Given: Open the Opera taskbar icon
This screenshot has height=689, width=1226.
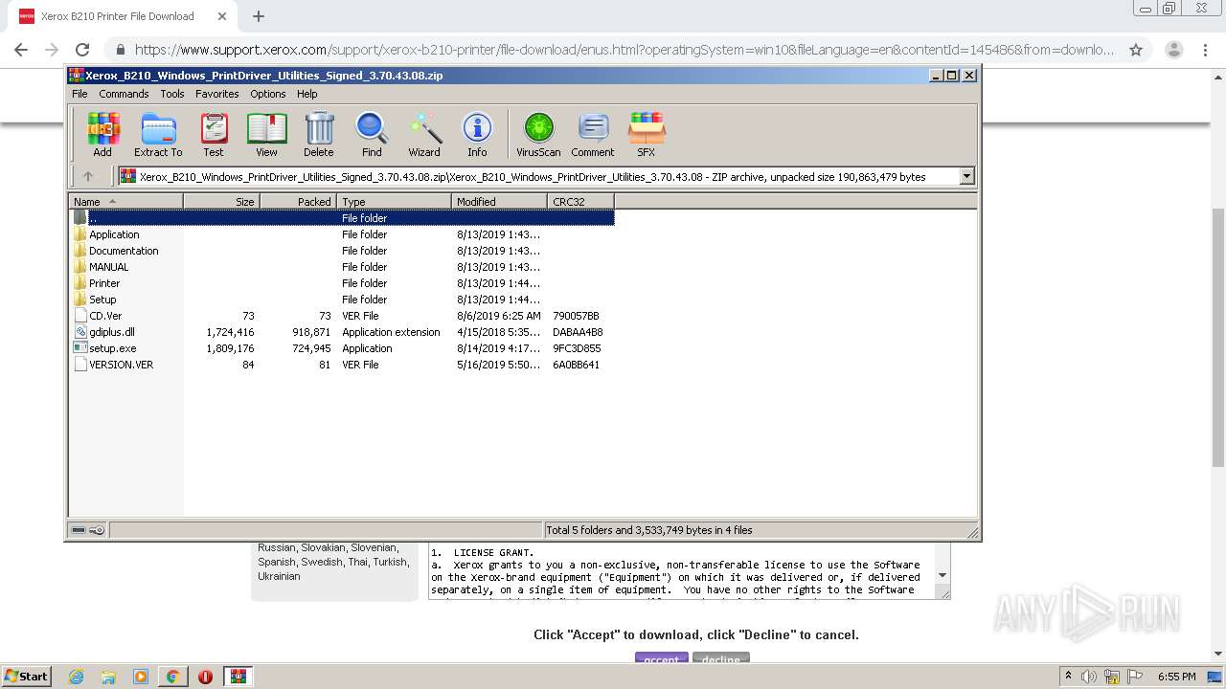Looking at the screenshot, I should point(205,677).
